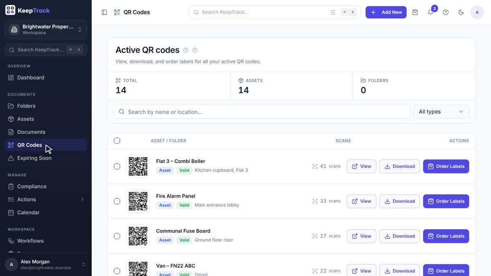Switch to dark mode moon icon
Screen dimensions: 491x276
pos(461,12)
